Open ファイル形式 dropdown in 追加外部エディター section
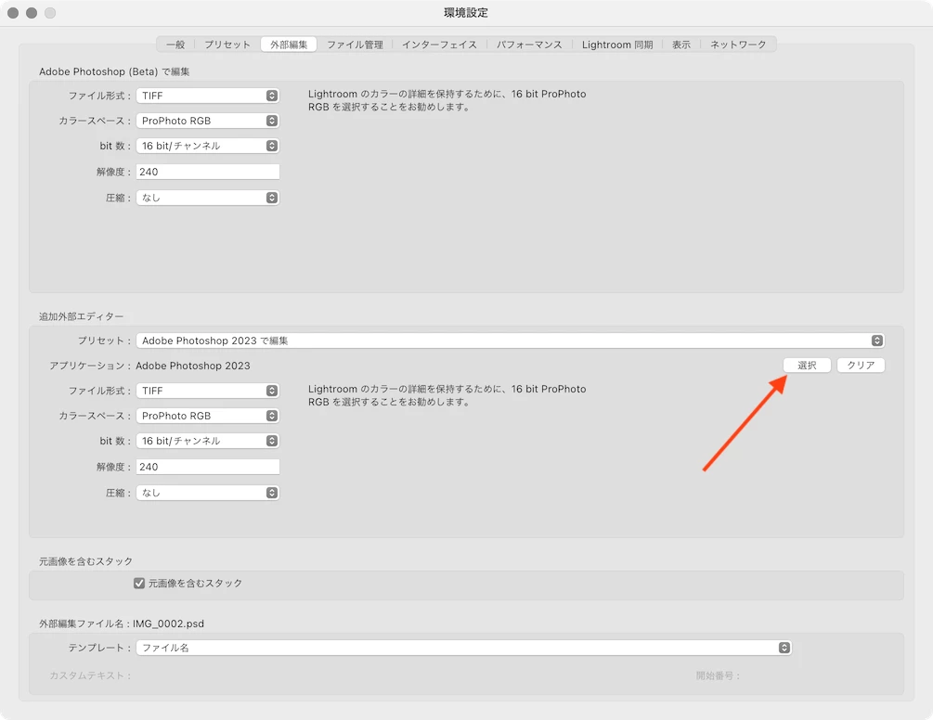The width and height of the screenshot is (933, 720). click(208, 391)
